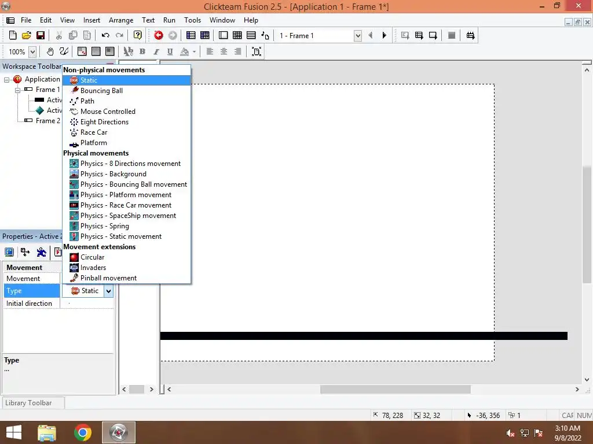Viewport: 593px width, 444px height.
Task: Click the Run Frame icon
Action: point(433,35)
